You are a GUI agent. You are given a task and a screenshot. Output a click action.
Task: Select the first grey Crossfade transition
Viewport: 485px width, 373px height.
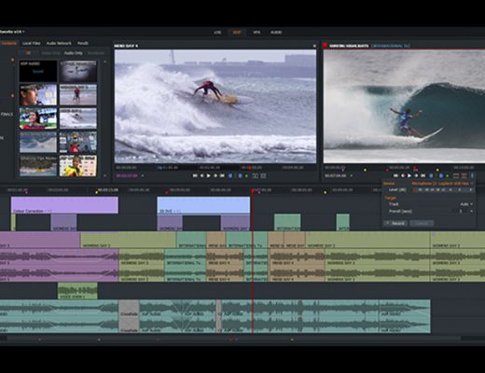(129, 316)
